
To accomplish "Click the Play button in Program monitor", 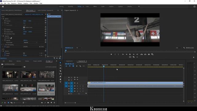I will [130, 54].
